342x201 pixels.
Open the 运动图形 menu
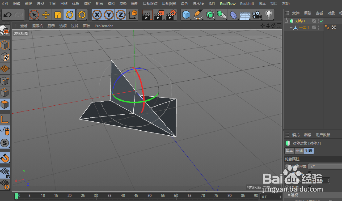[x=169, y=4]
